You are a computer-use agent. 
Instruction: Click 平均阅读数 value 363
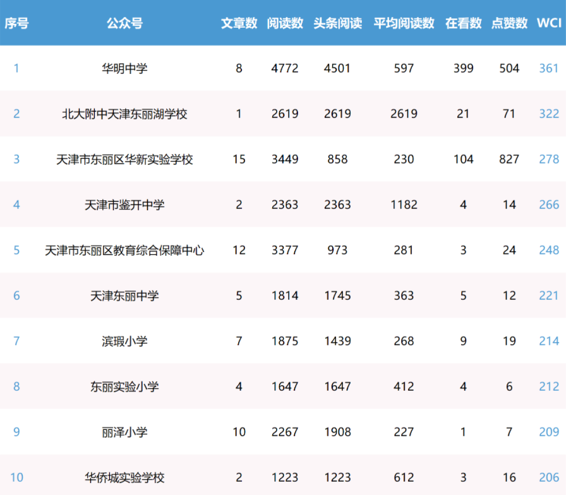point(404,295)
